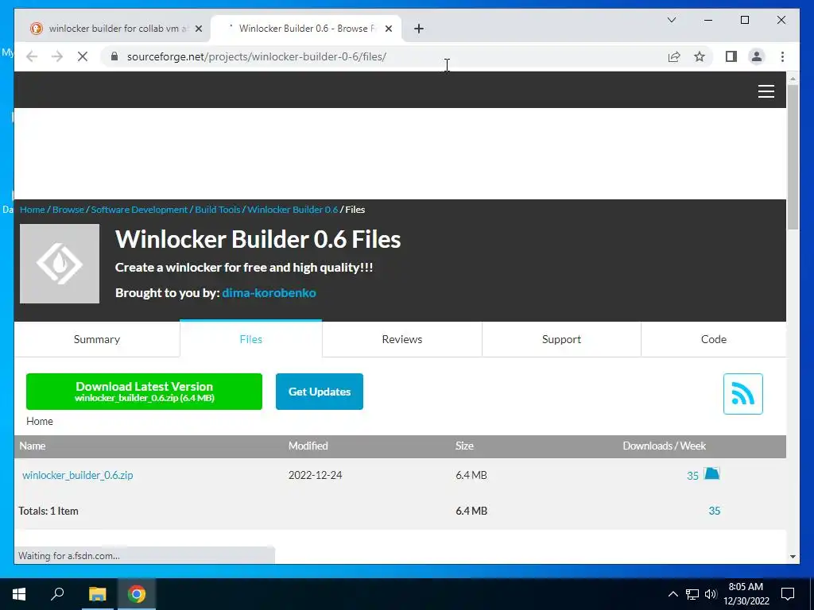
Task: Stop page loading with the X button
Action: [x=83, y=56]
